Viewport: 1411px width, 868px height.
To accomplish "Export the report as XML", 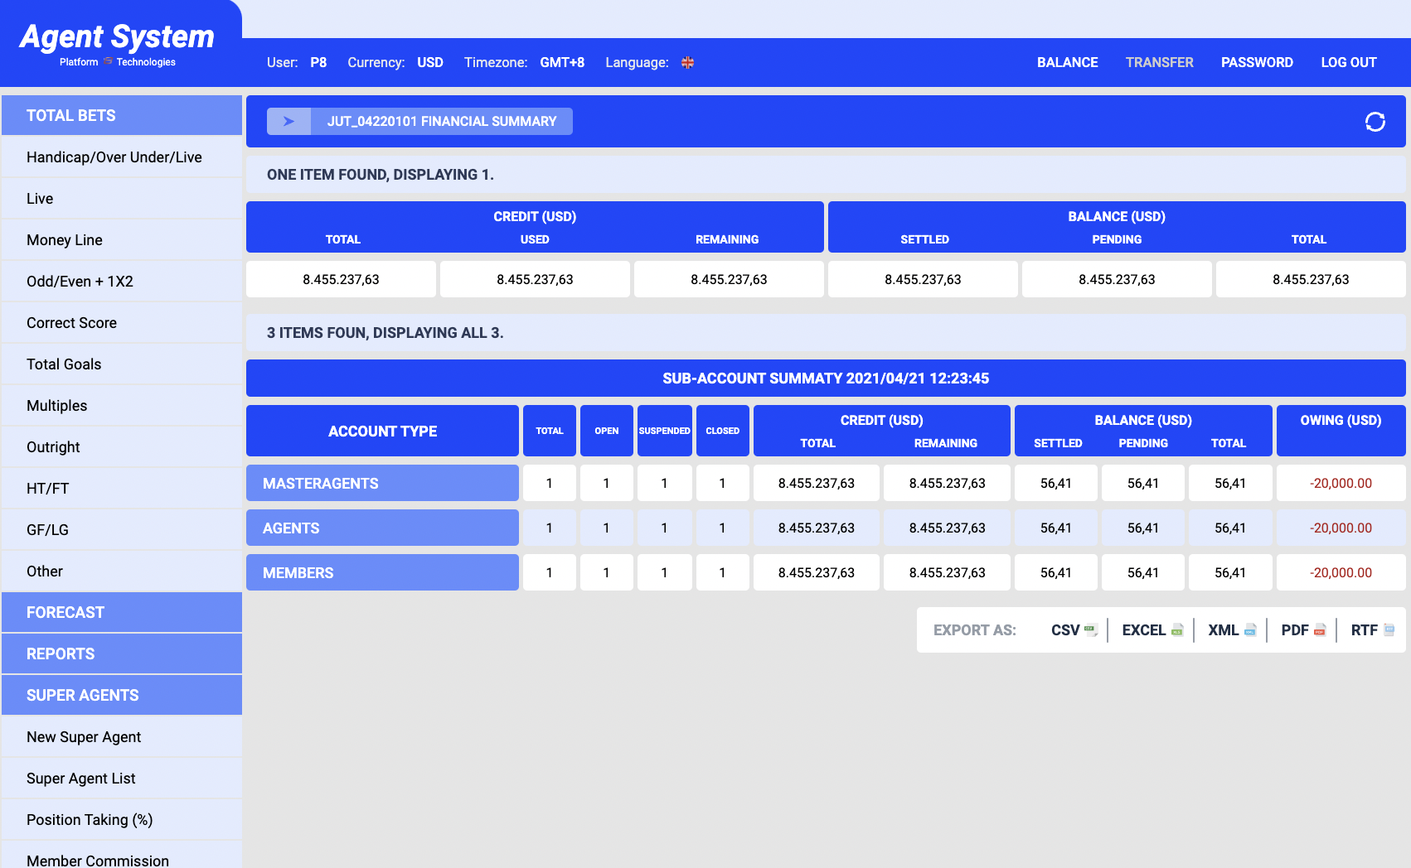I will [1231, 630].
